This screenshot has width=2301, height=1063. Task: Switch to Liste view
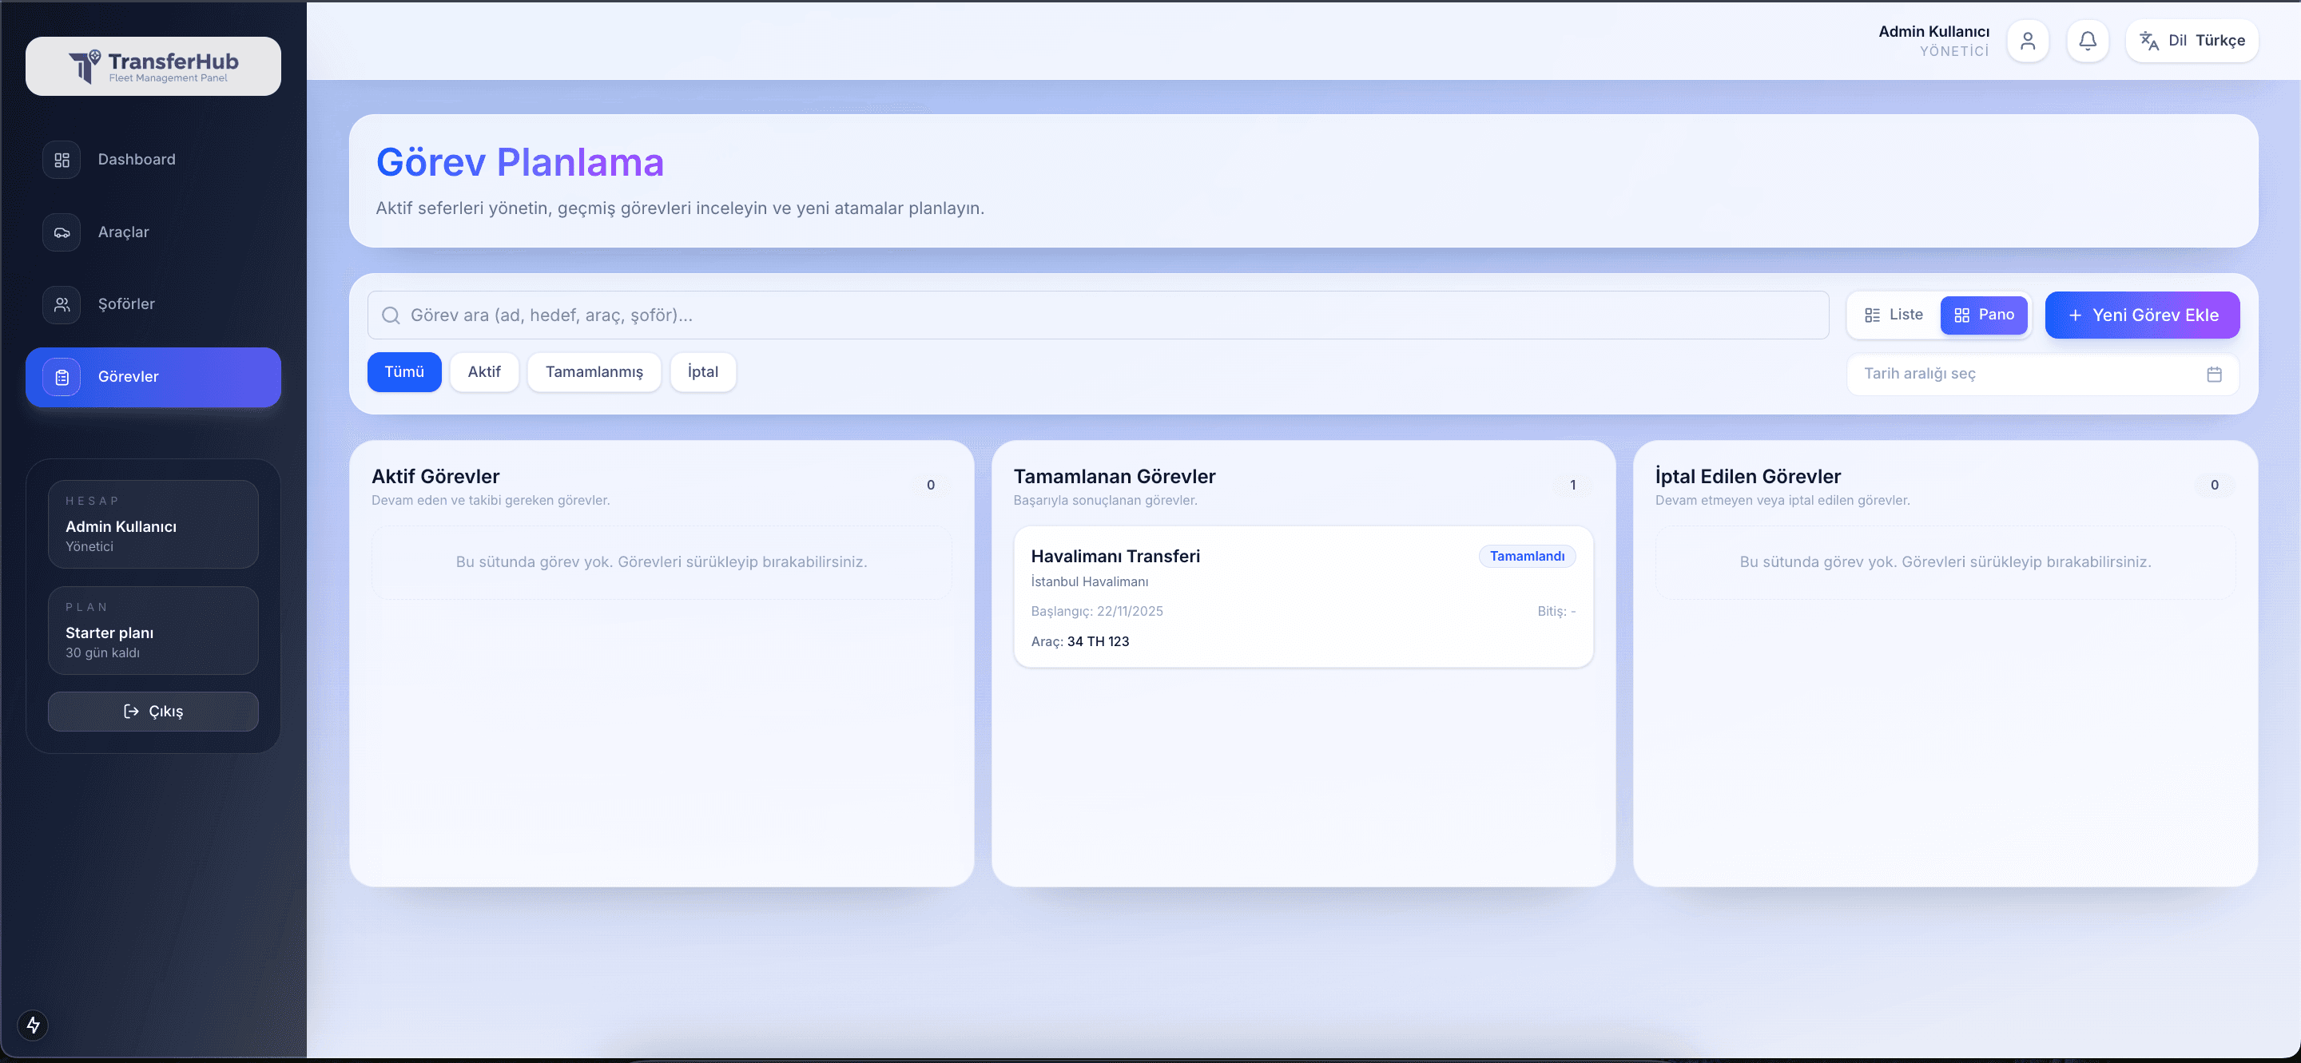click(x=1894, y=315)
